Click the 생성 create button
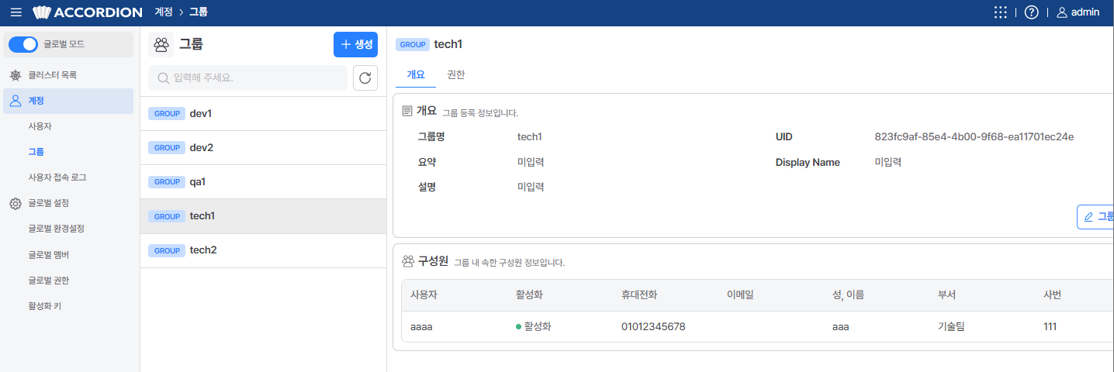The height and width of the screenshot is (372, 1114). [x=355, y=45]
